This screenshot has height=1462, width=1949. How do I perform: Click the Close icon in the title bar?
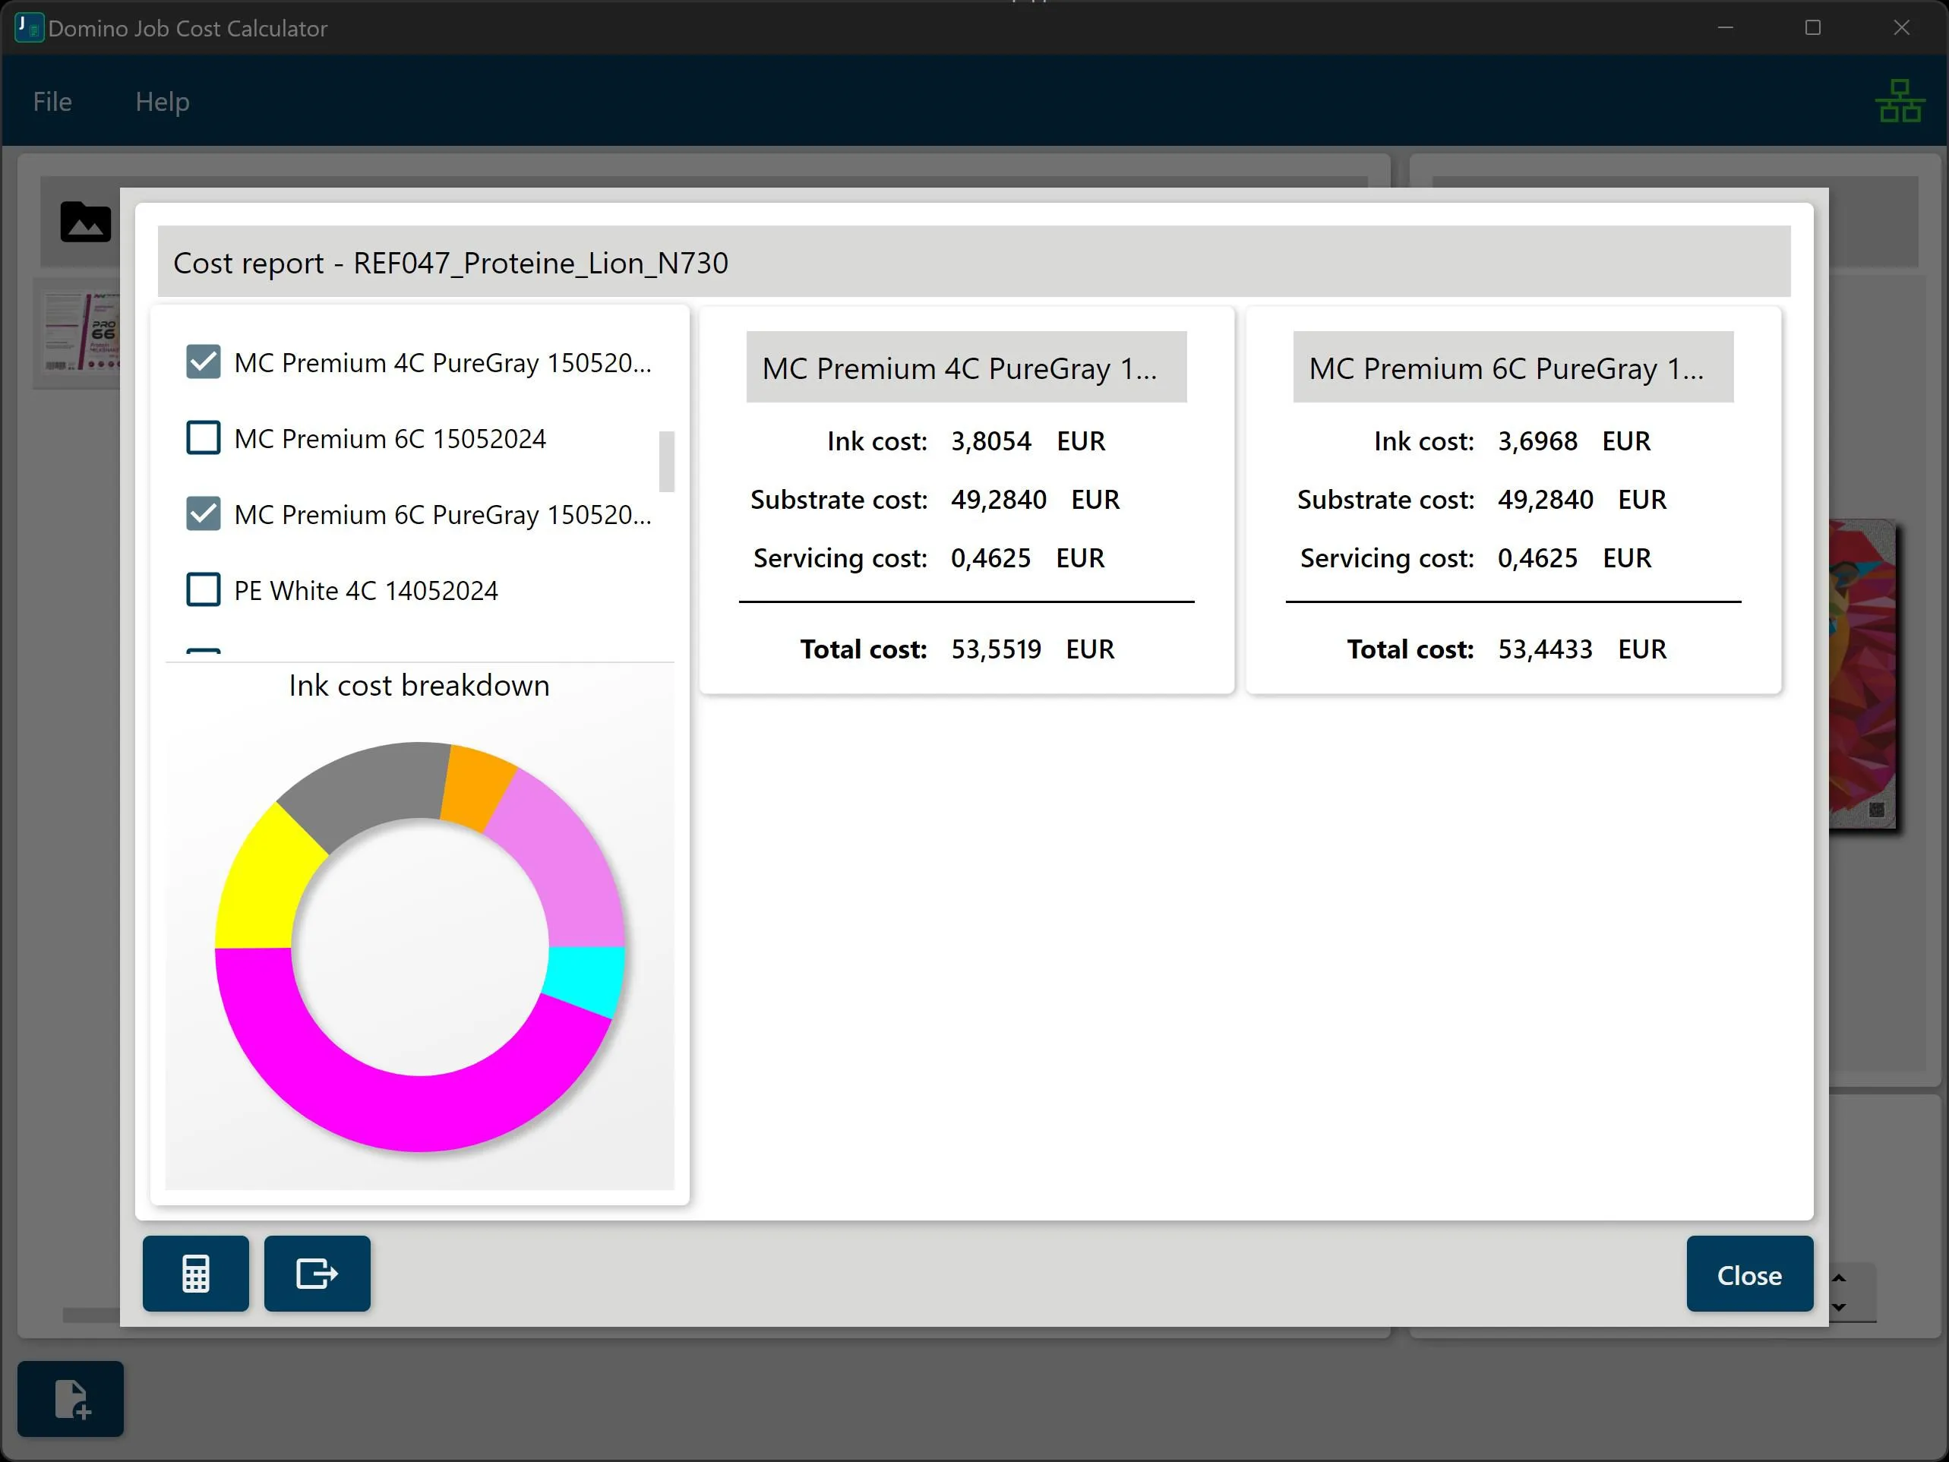1900,27
